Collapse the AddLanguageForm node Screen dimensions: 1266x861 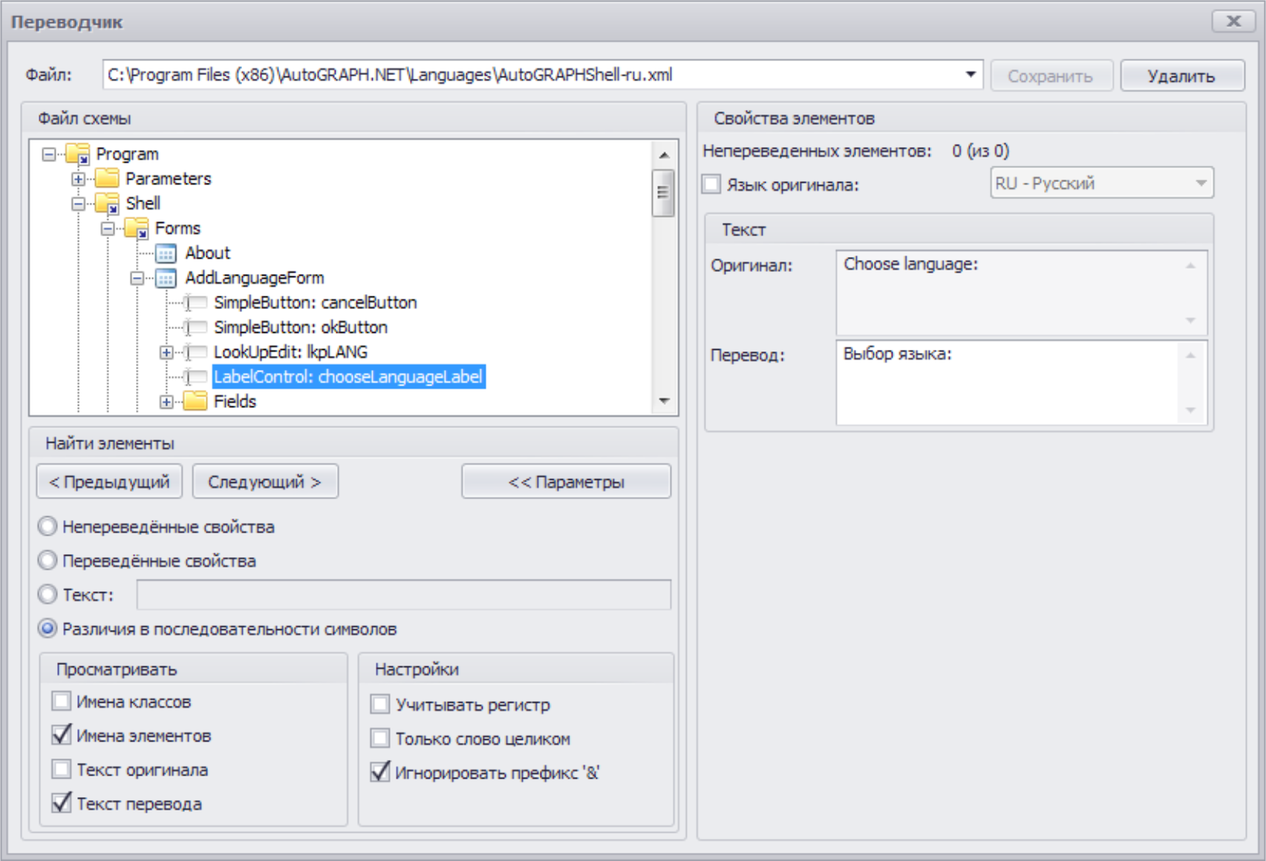point(137,278)
